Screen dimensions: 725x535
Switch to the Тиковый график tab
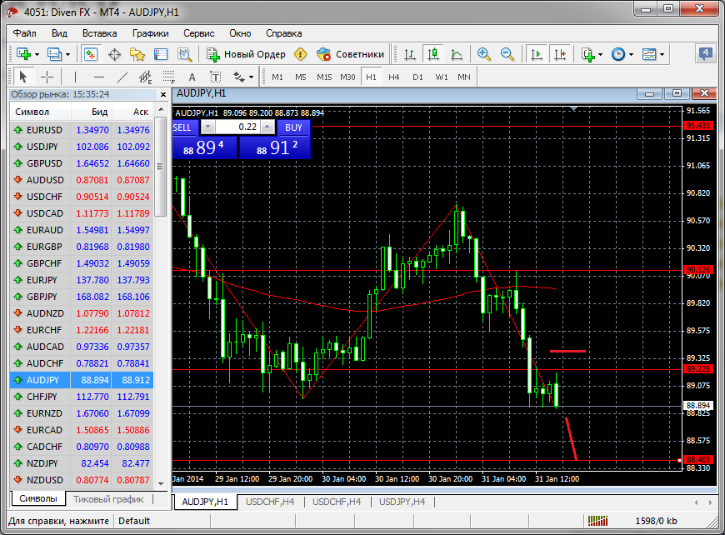click(x=108, y=499)
